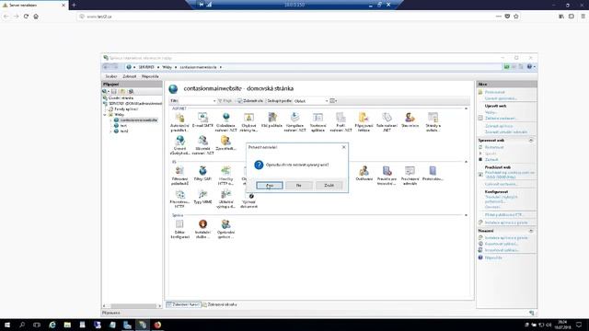Click Zastavit in the actions pane

491,159
